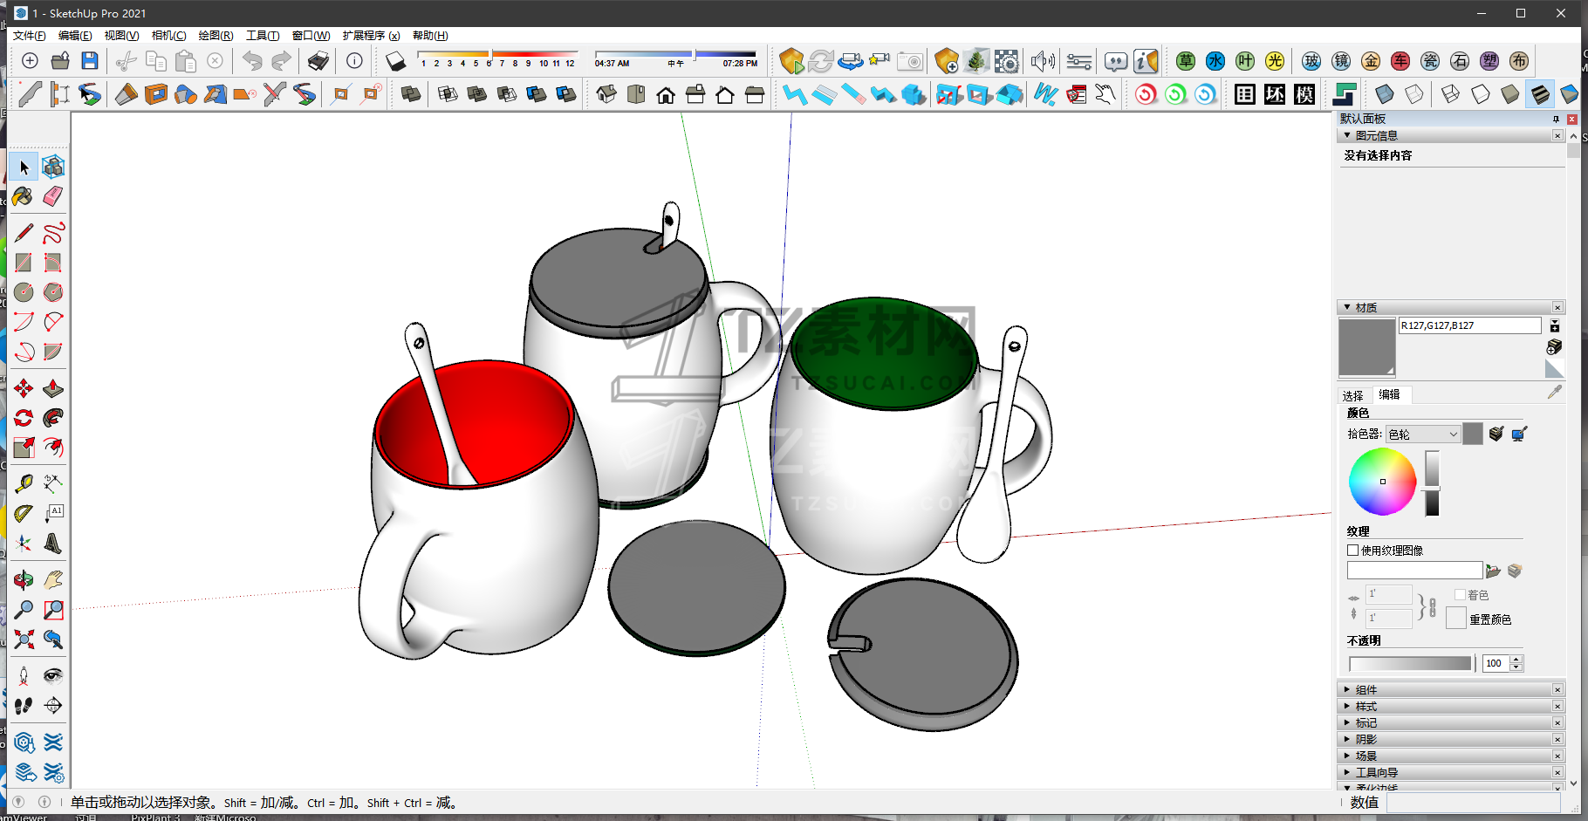Image resolution: width=1588 pixels, height=821 pixels.
Task: Click the eyedropper sample paint button
Action: pos(1555,393)
